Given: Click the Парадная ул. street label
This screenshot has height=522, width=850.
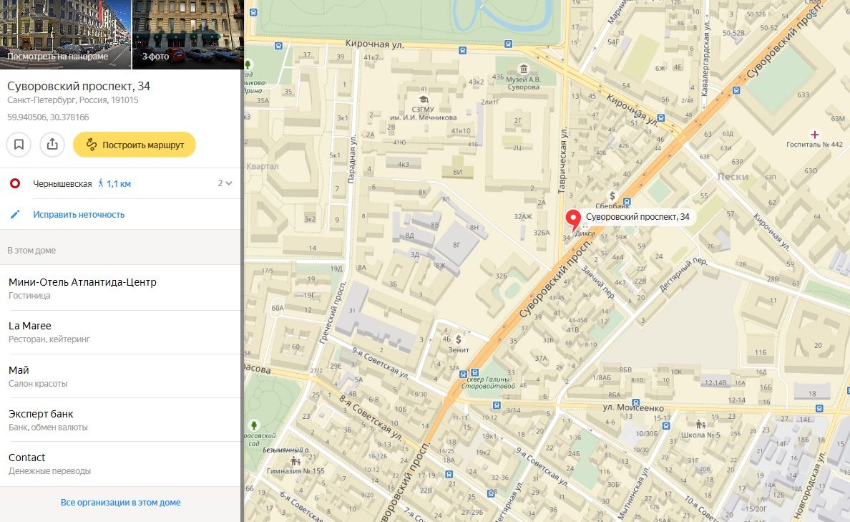Looking at the screenshot, I should [352, 159].
